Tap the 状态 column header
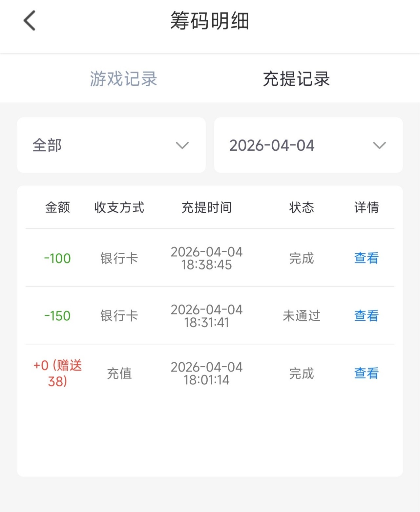The image size is (420, 512). pyautogui.click(x=301, y=207)
